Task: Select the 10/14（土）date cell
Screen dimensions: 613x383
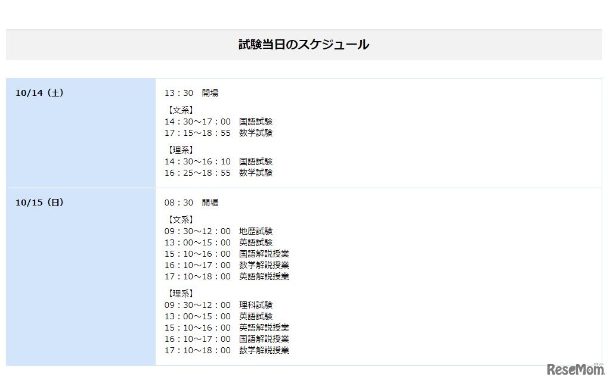Action: tap(39, 92)
